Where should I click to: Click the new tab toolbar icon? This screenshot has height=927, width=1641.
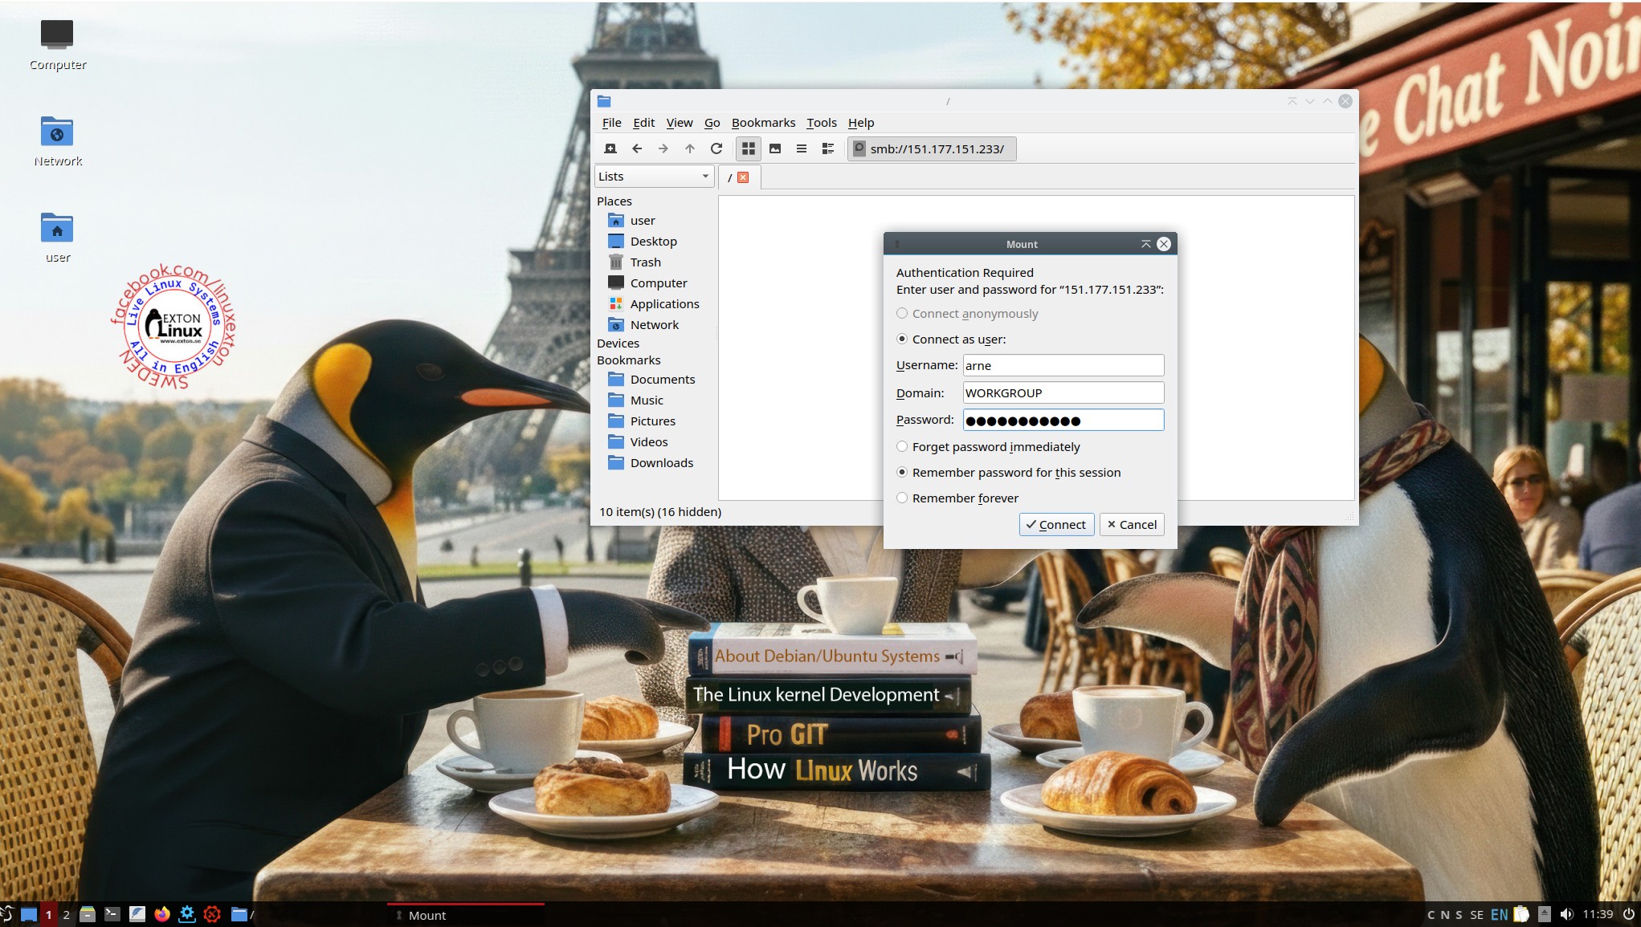pos(610,148)
